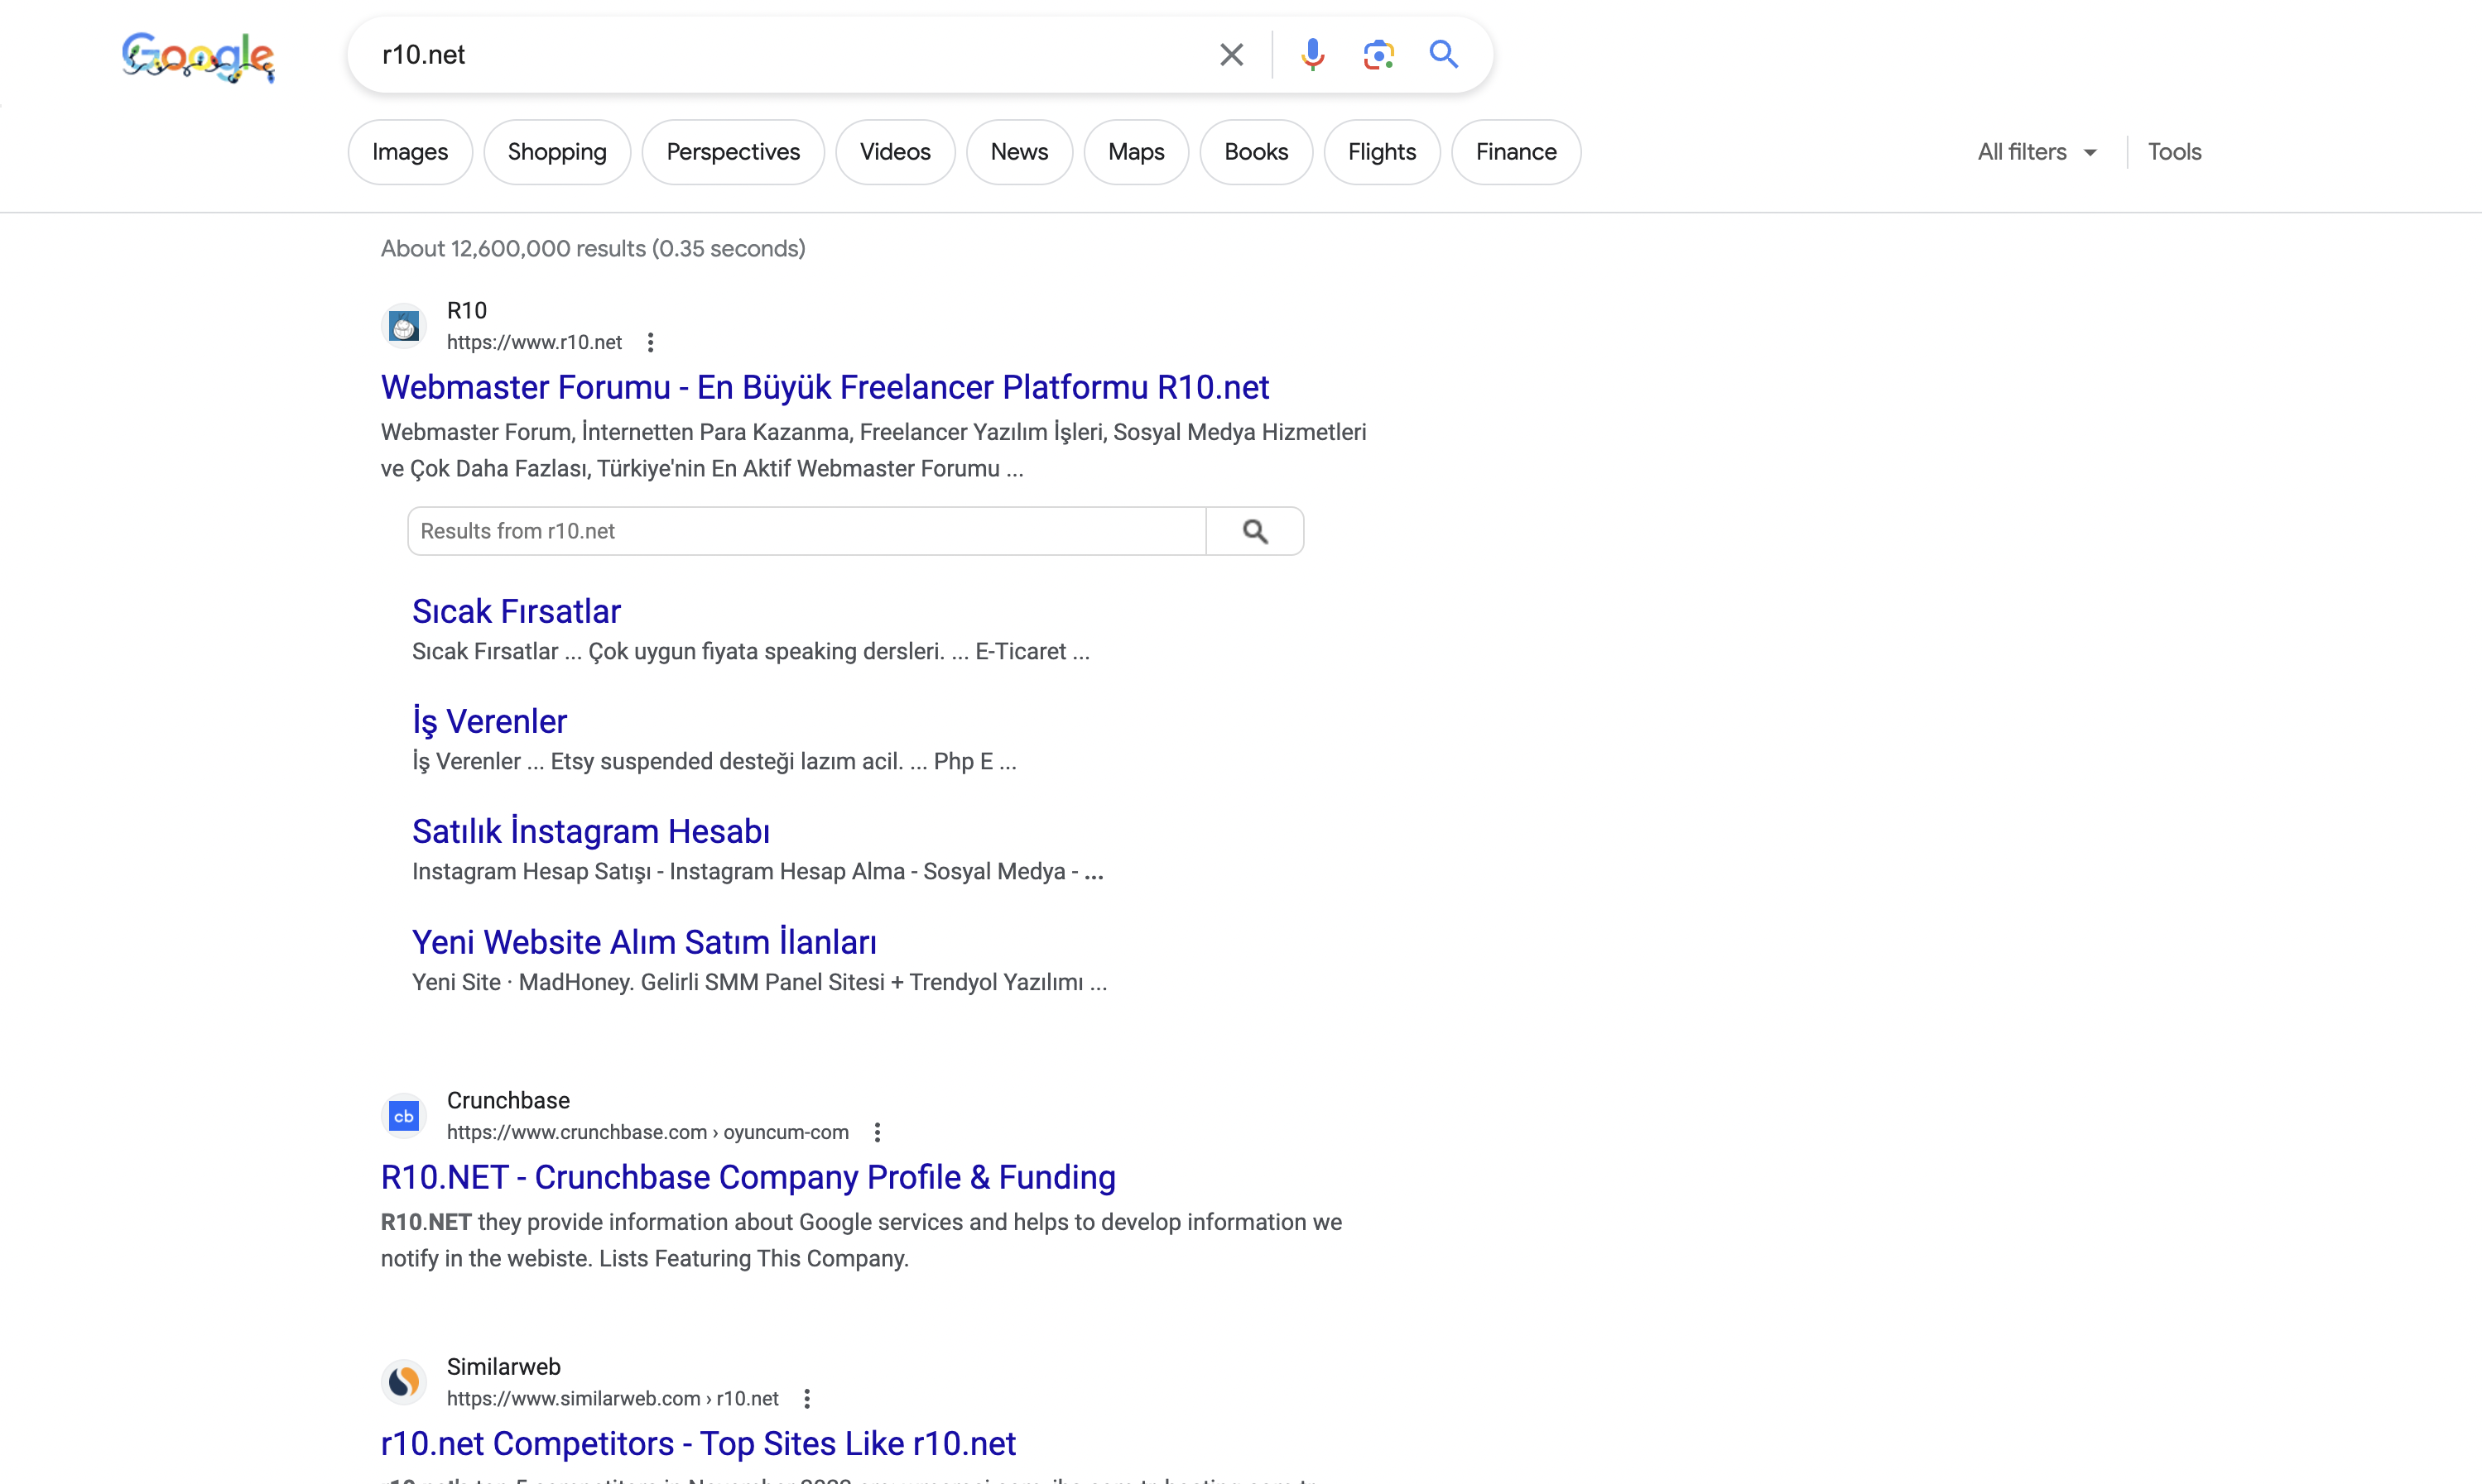The height and width of the screenshot is (1484, 2482).
Task: Switch to the Images tab
Action: point(411,152)
